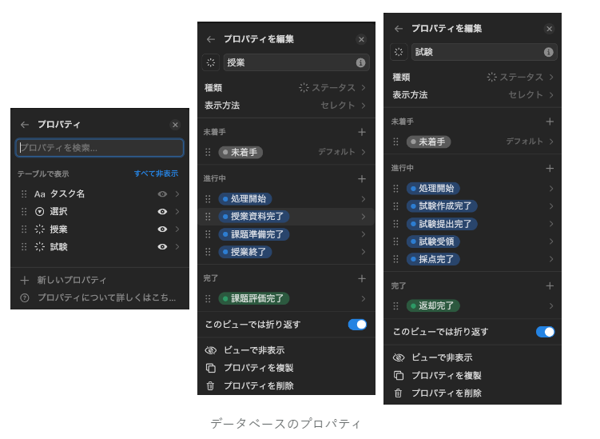Click the property icon button beside 授業 name
Screen dimensions: 600x439
coord(211,63)
